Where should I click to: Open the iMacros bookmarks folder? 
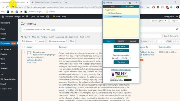click(50, 12)
